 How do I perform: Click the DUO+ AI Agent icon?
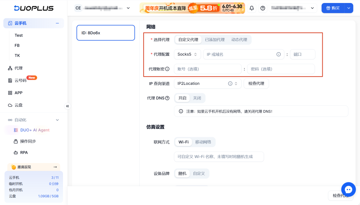click(16, 130)
